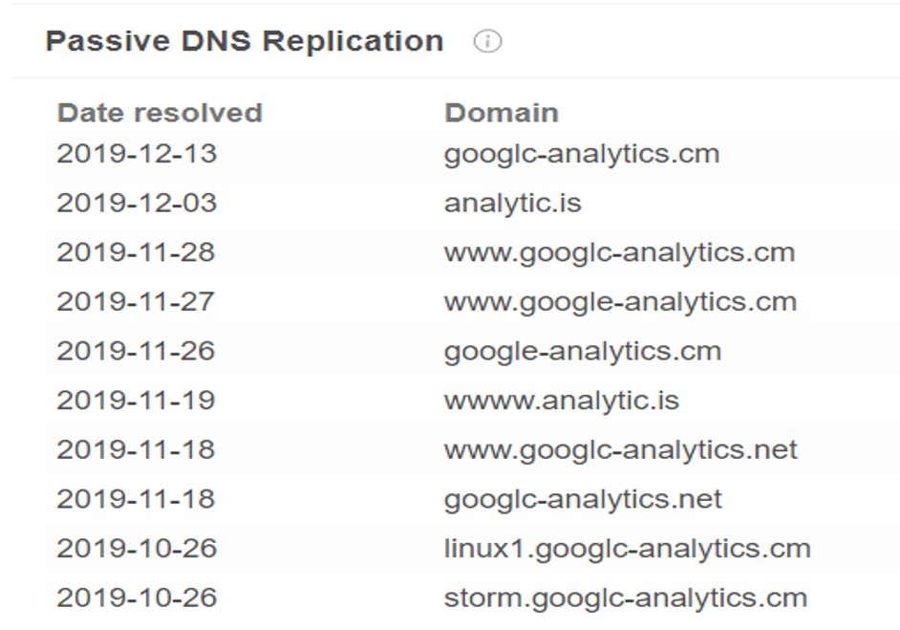Click storm.googlc-analytics.cm domain
The image size is (900, 630).
click(x=626, y=598)
